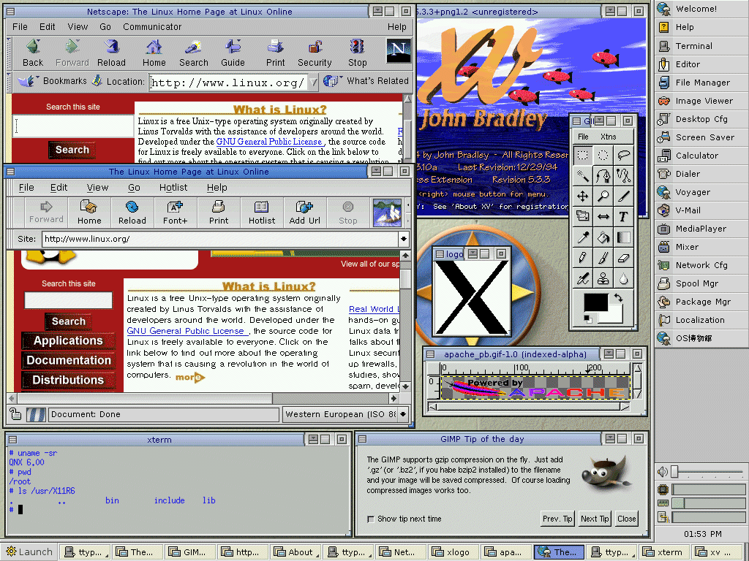The image size is (749, 561).
Task: Open the Netscape Bookmarks dropdown
Action: pyautogui.click(x=53, y=81)
